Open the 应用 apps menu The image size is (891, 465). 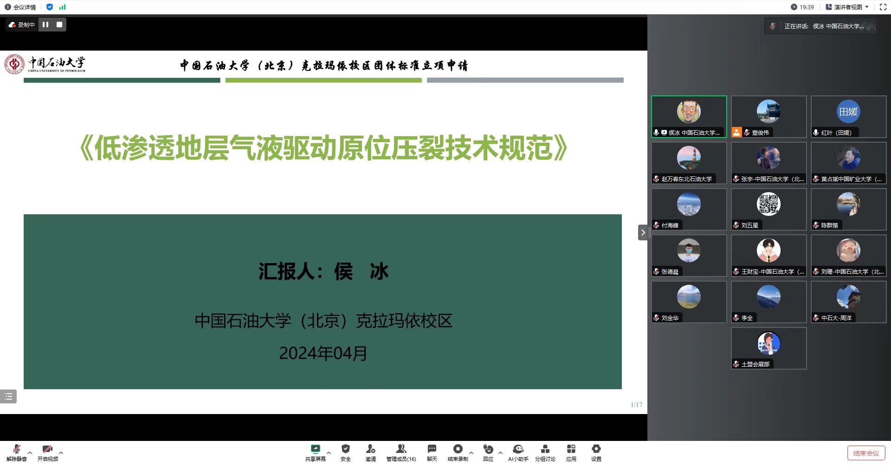coord(571,452)
